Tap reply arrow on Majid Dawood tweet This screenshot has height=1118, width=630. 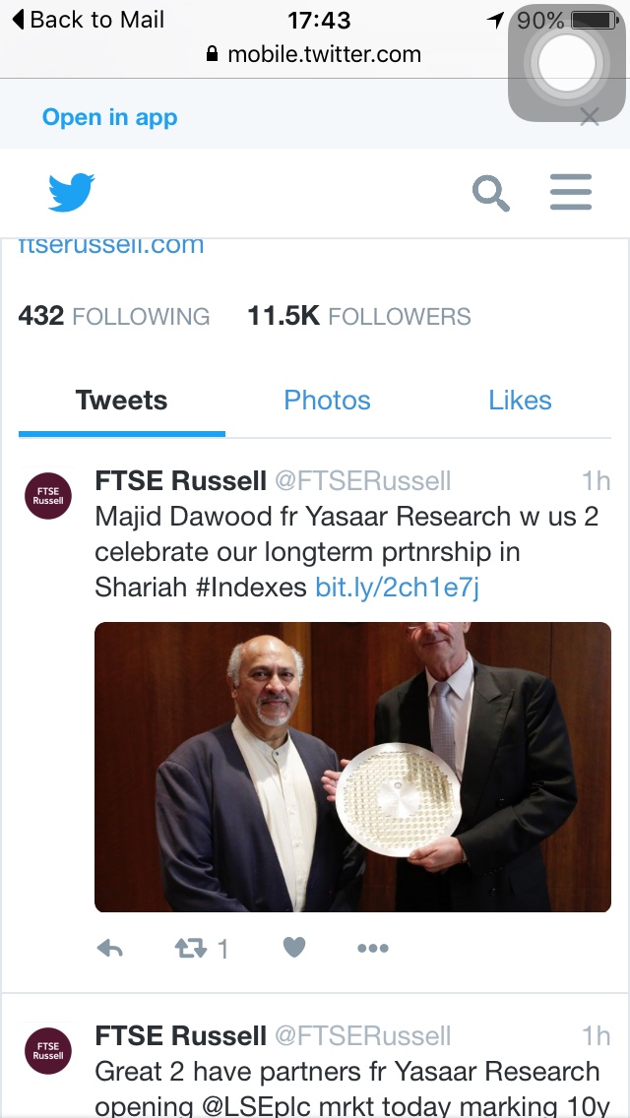(x=110, y=948)
